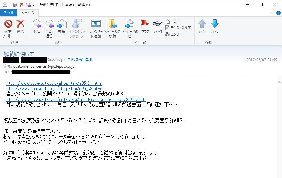Click アドレス帳に追加 link
The width and height of the screenshot is (282, 178).
tap(80, 60)
